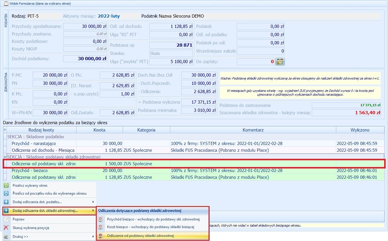Screen dimensions: 388x241
Task: Click the Kategoria column header
Action: tap(146, 130)
